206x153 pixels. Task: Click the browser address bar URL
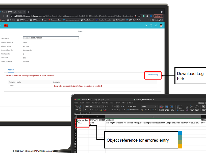[x=73, y=16]
